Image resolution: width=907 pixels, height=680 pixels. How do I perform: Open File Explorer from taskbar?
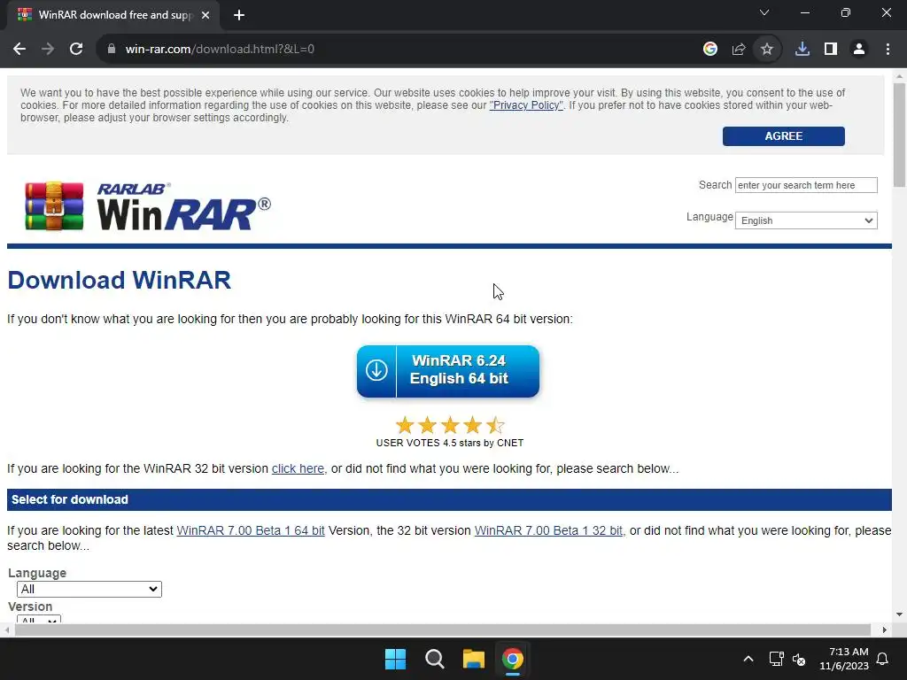pos(474,659)
